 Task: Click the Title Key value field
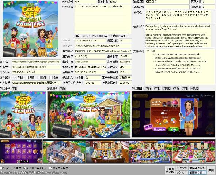click(103, 46)
